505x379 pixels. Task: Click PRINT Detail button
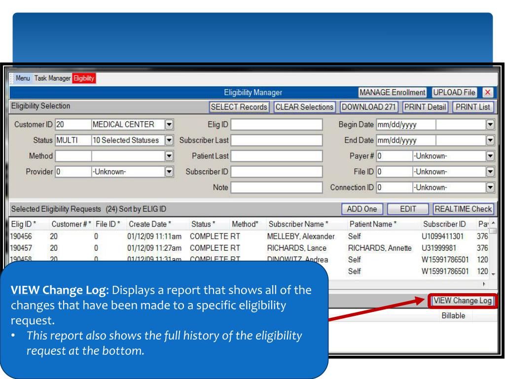pyautogui.click(x=425, y=107)
